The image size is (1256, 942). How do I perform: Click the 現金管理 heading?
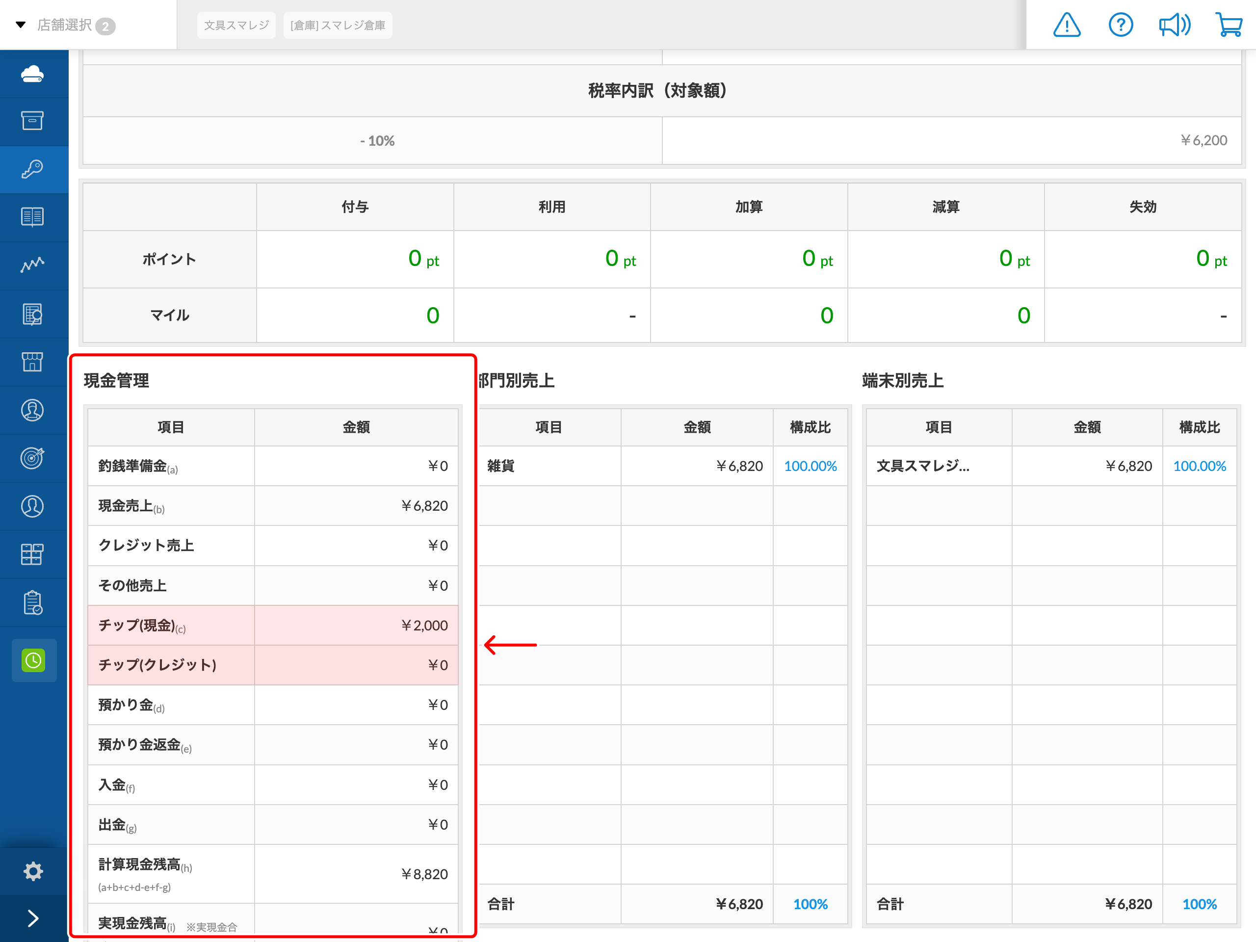tap(116, 380)
